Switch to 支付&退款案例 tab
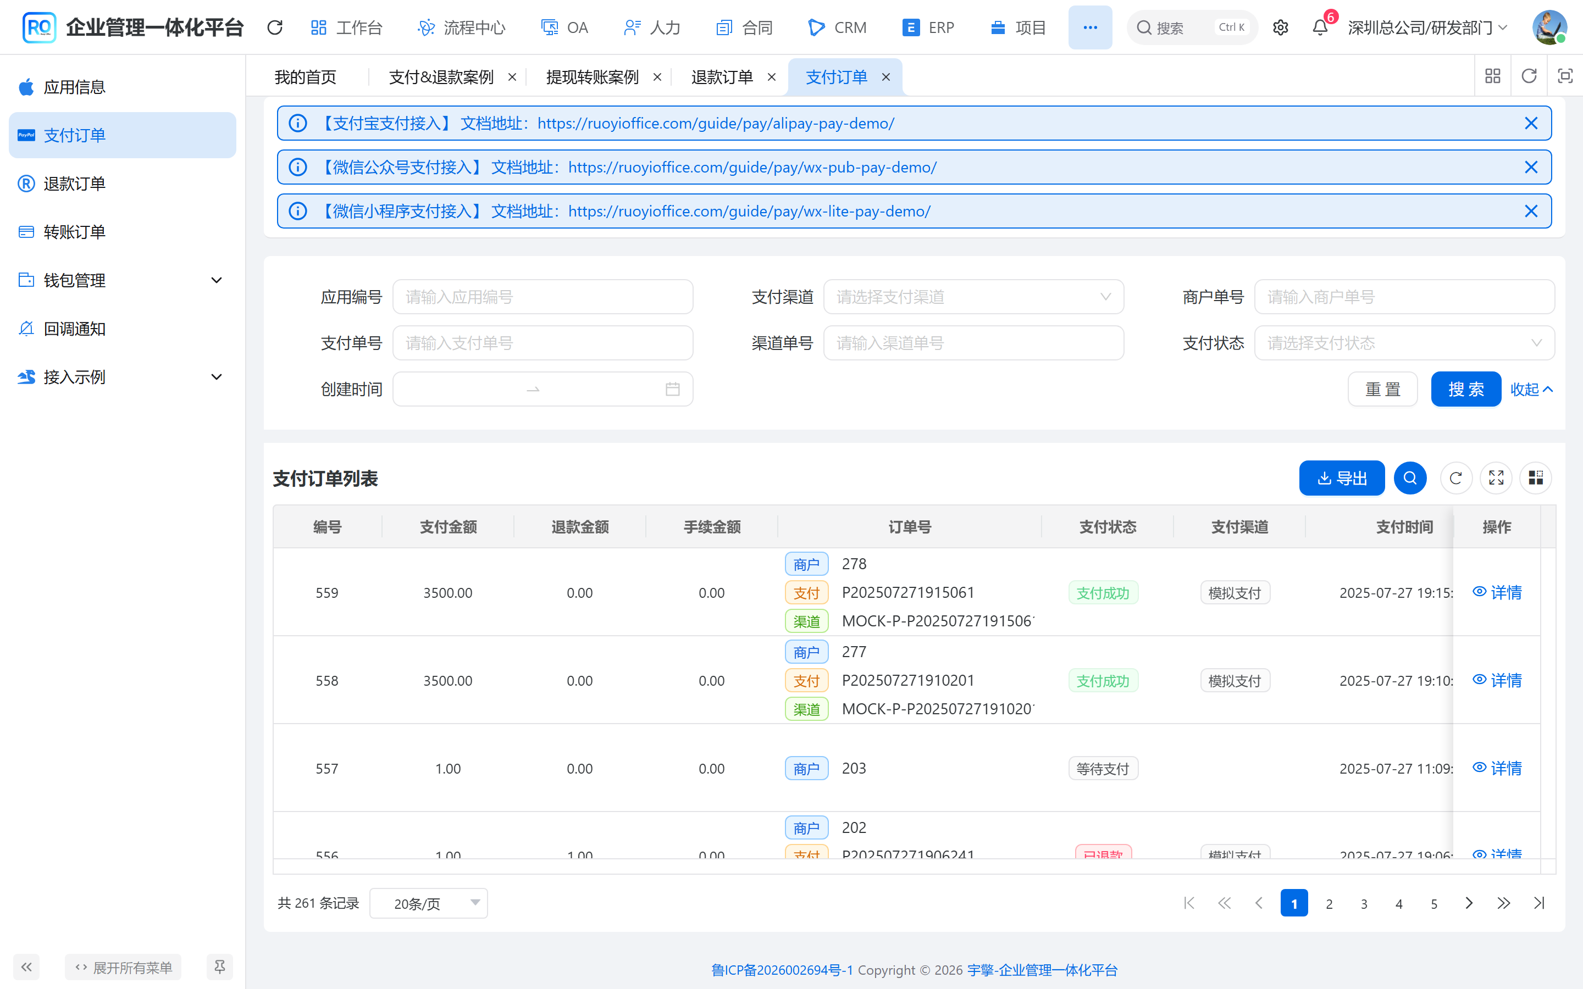Viewport: 1583px width, 989px height. [x=441, y=77]
